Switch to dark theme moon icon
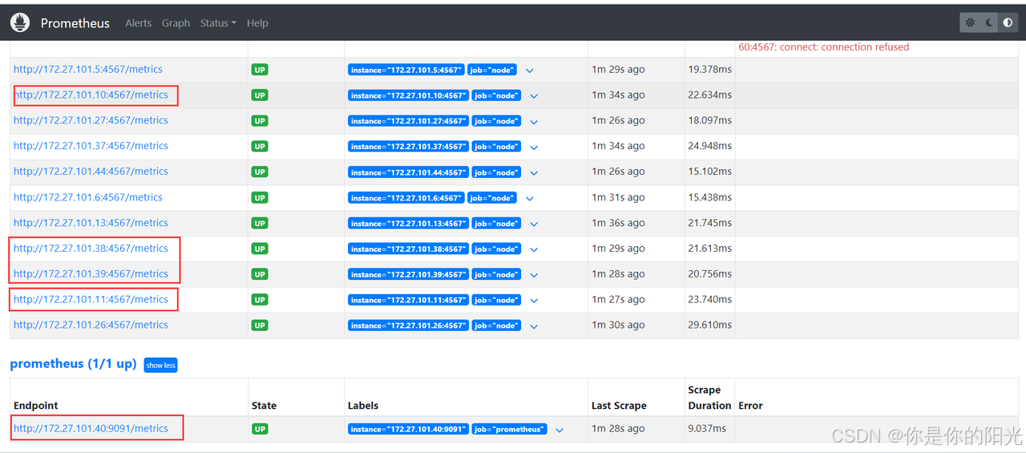 pyautogui.click(x=989, y=22)
